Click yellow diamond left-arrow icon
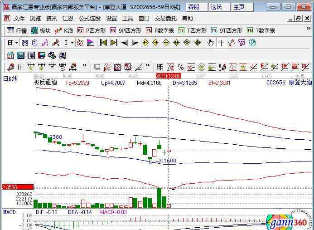The width and height of the screenshot is (314, 230). (145, 43)
